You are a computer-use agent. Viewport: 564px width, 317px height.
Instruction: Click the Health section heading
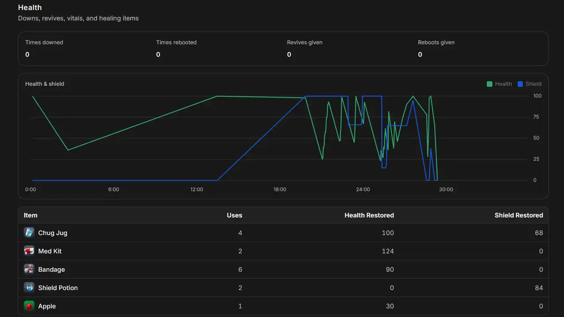pyautogui.click(x=30, y=7)
